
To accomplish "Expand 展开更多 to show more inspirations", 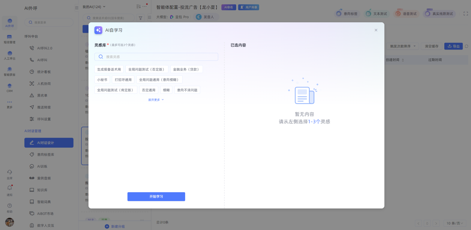I will pos(156,100).
